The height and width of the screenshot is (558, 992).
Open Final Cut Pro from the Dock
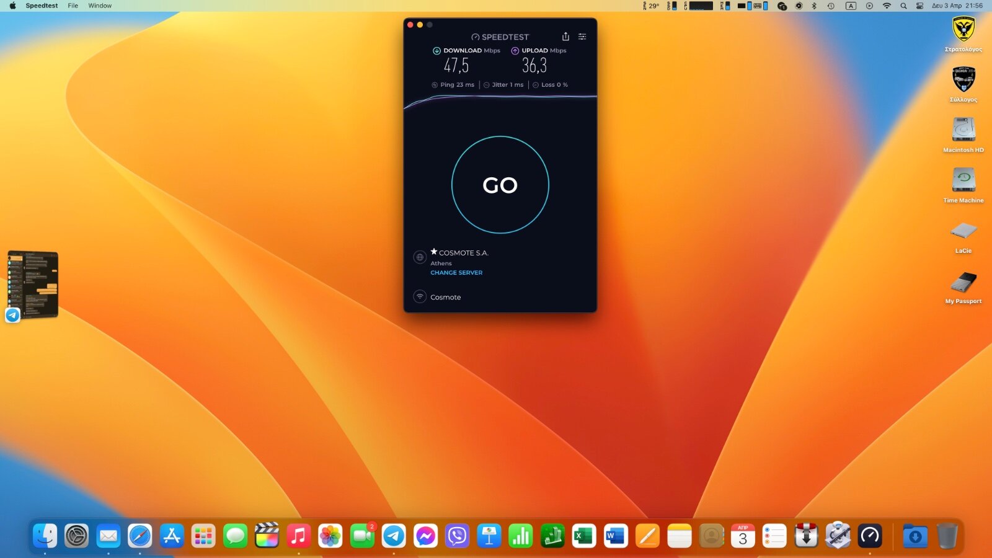(x=267, y=536)
